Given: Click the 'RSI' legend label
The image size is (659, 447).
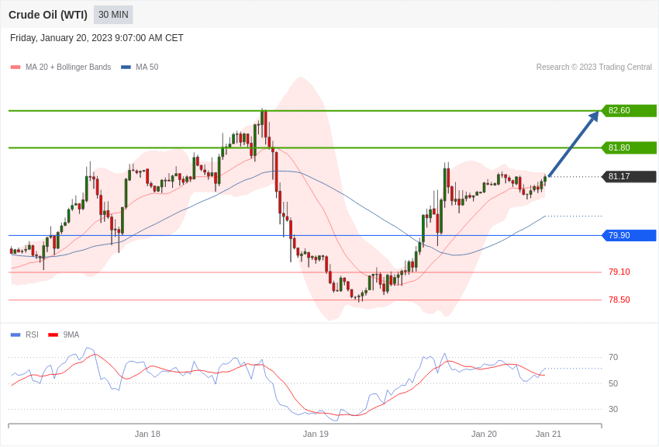Looking at the screenshot, I should tap(32, 334).
